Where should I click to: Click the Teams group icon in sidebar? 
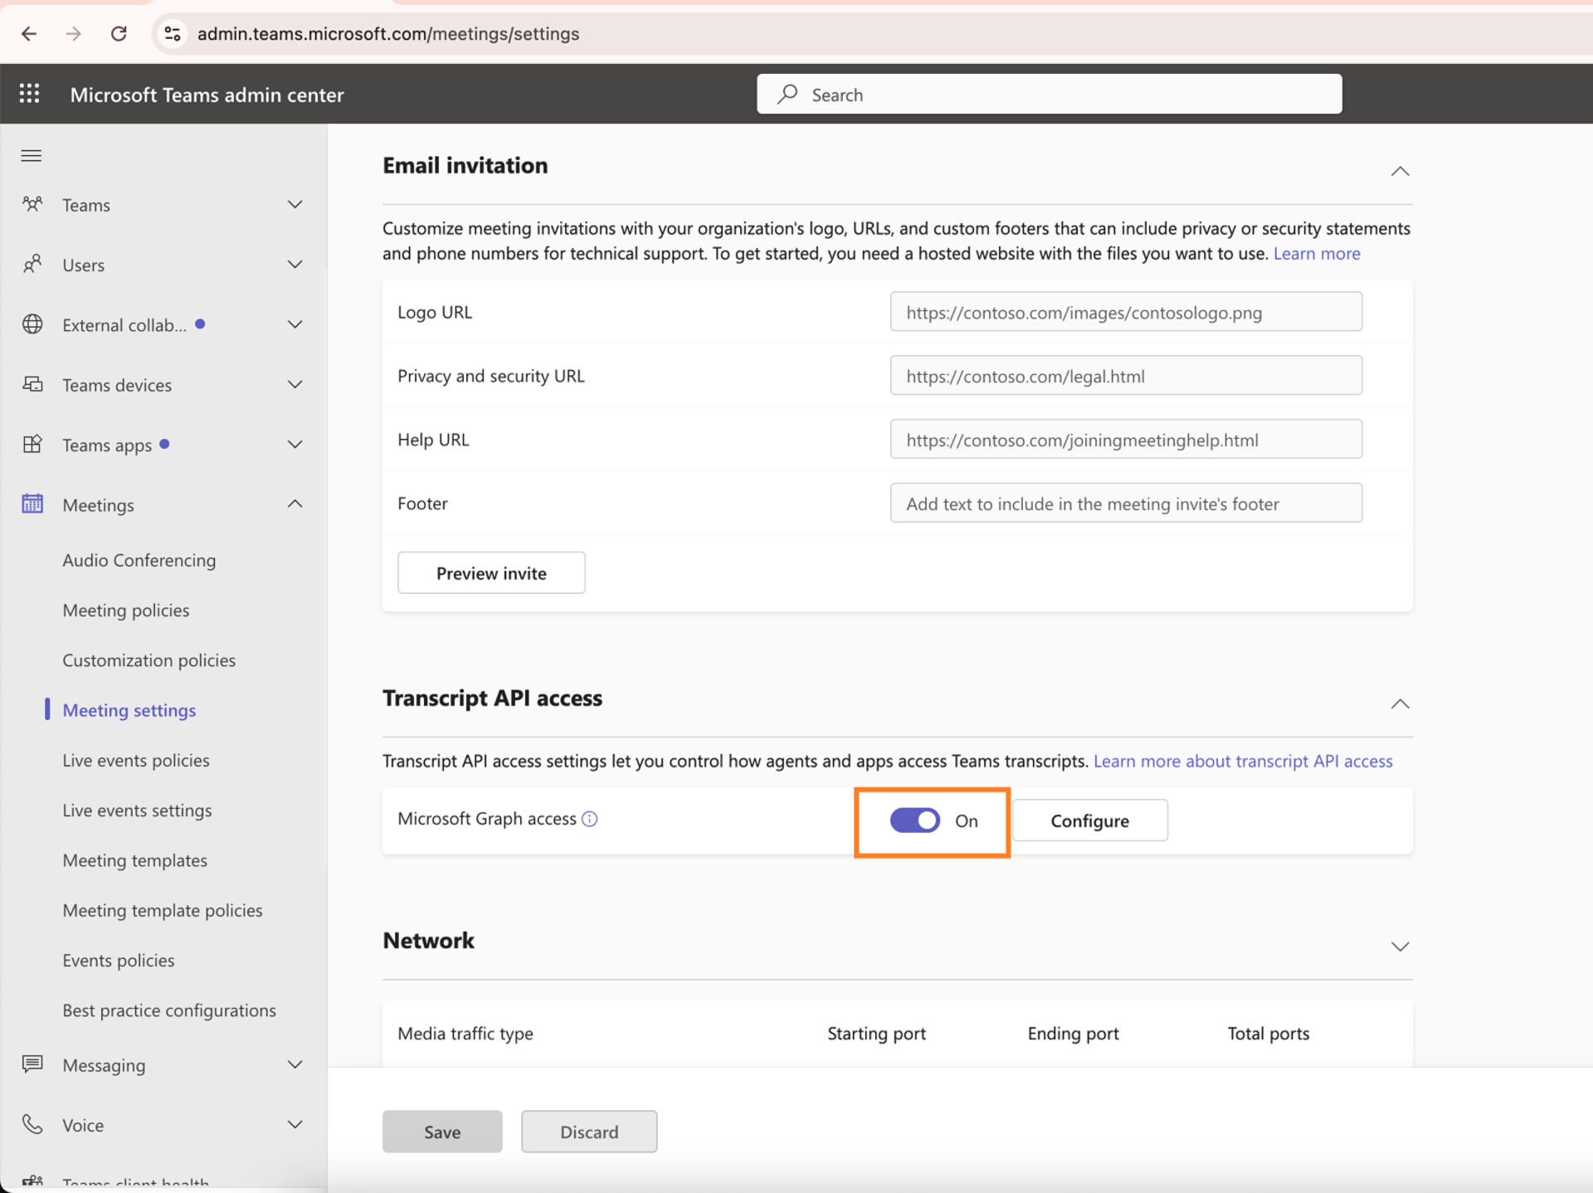coord(32,204)
